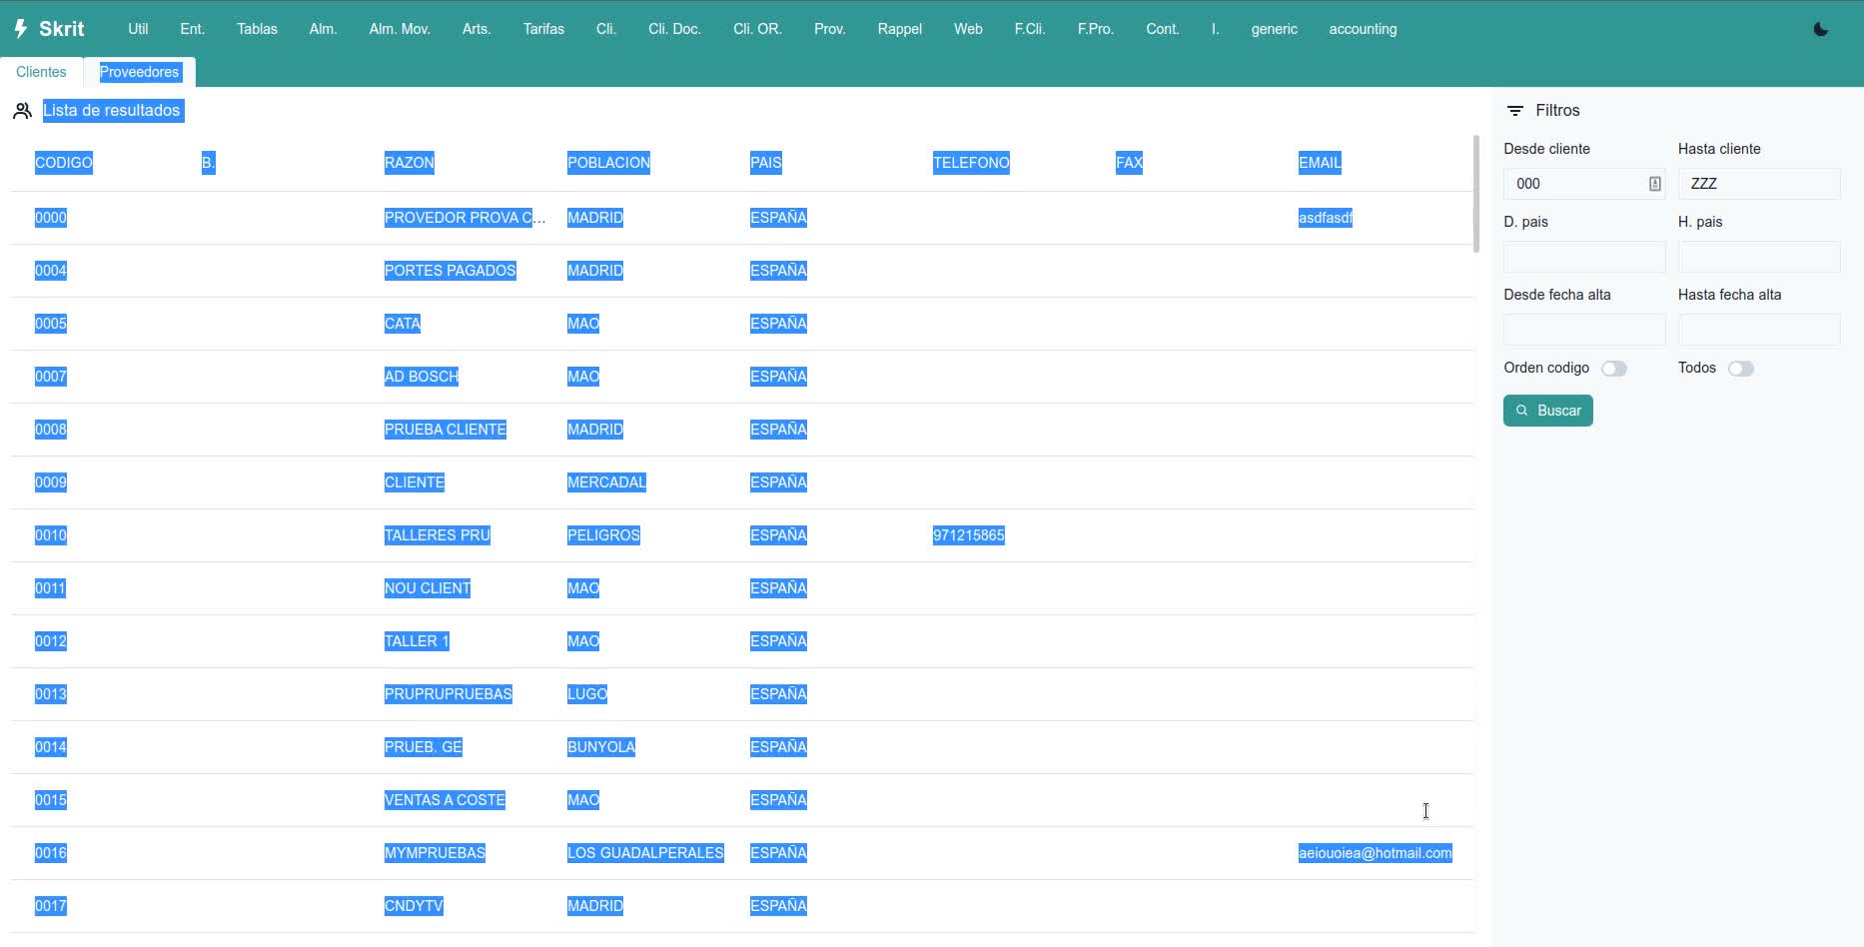Click the icon inside Desde cliente field
1864x947 pixels.
click(x=1654, y=184)
